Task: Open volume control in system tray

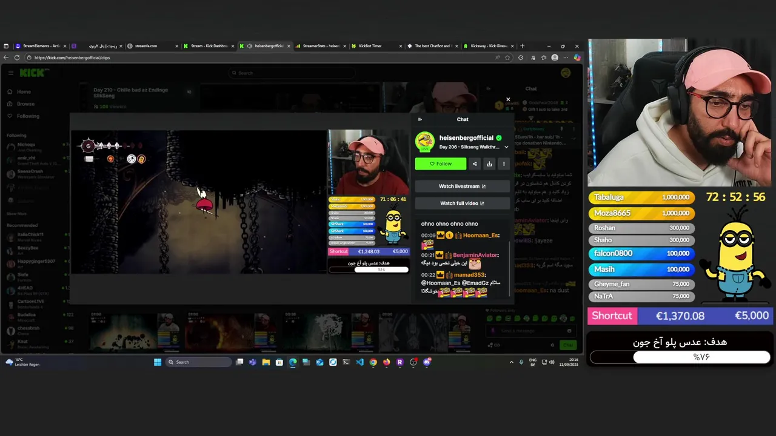Action: pyautogui.click(x=551, y=362)
